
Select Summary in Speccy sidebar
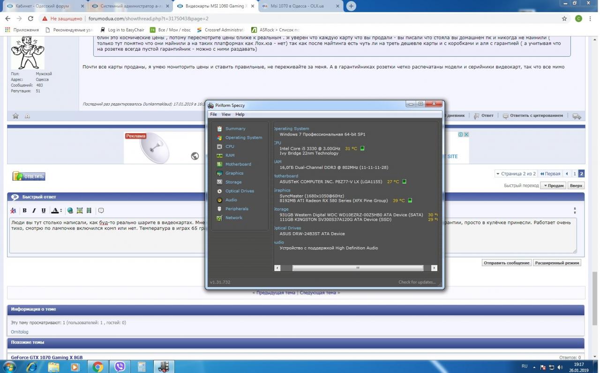(235, 129)
